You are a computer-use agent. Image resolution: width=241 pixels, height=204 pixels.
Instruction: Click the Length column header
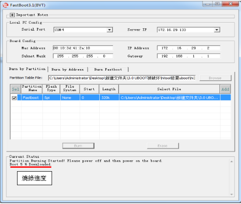(109, 89)
